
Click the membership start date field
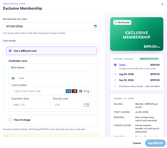coord(52,26)
